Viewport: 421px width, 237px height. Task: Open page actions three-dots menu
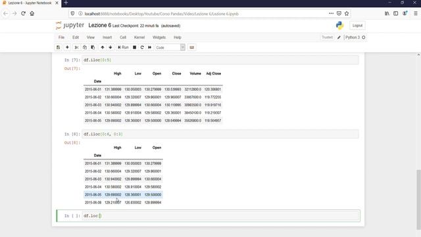pos(331,13)
